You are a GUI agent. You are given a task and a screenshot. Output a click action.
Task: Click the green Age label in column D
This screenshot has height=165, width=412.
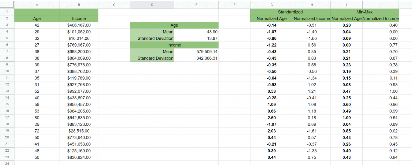tap(174, 25)
